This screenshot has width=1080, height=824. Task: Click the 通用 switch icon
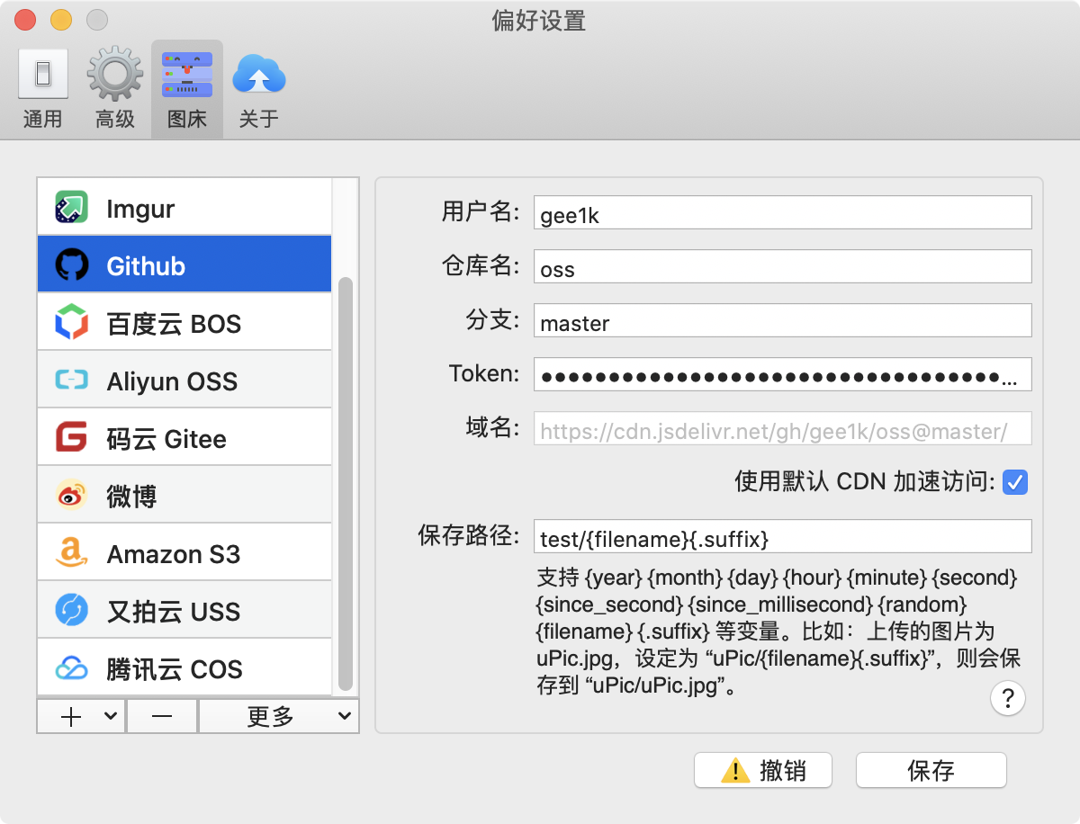(42, 74)
